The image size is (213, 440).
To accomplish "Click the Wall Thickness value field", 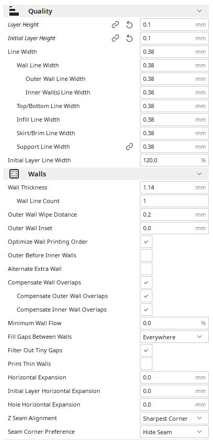I will click(174, 187).
